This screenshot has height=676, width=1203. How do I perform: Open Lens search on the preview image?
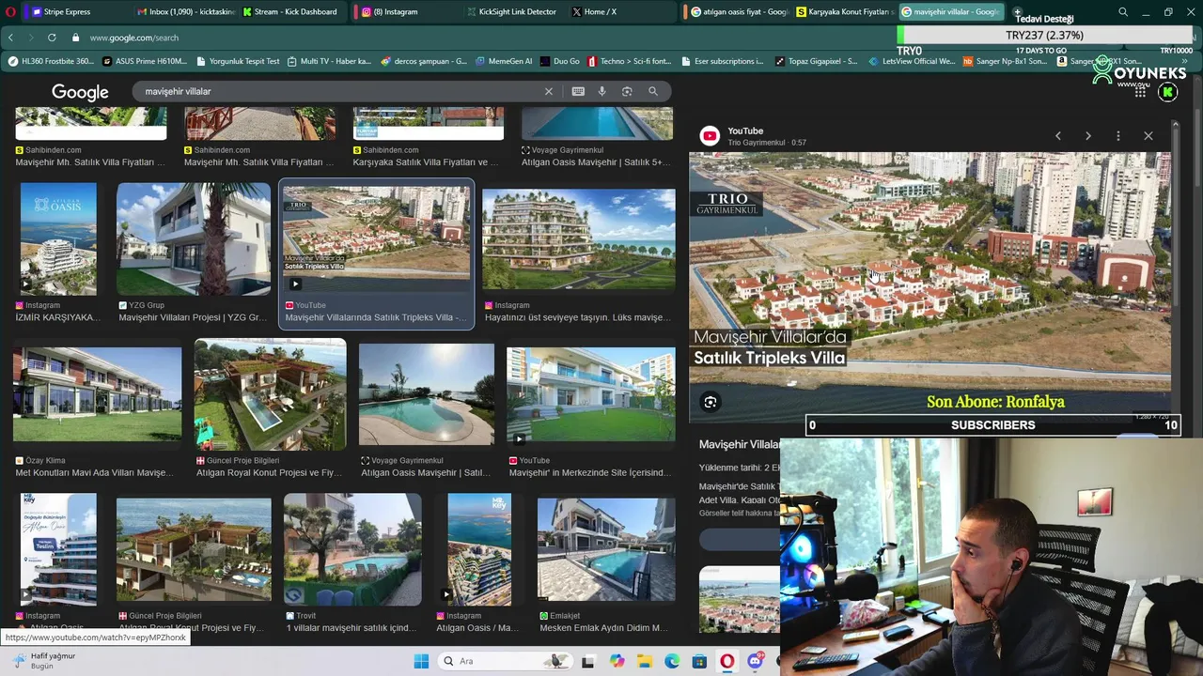(x=711, y=402)
